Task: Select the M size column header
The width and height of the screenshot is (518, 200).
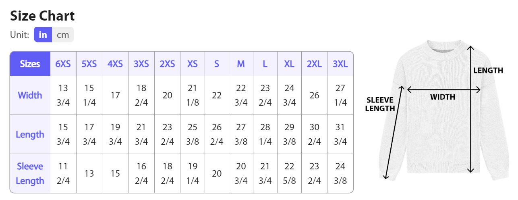Action: (241, 64)
